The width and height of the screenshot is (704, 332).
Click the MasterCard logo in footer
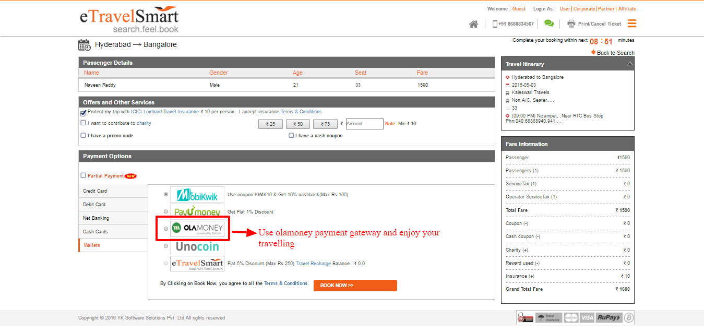click(x=571, y=317)
